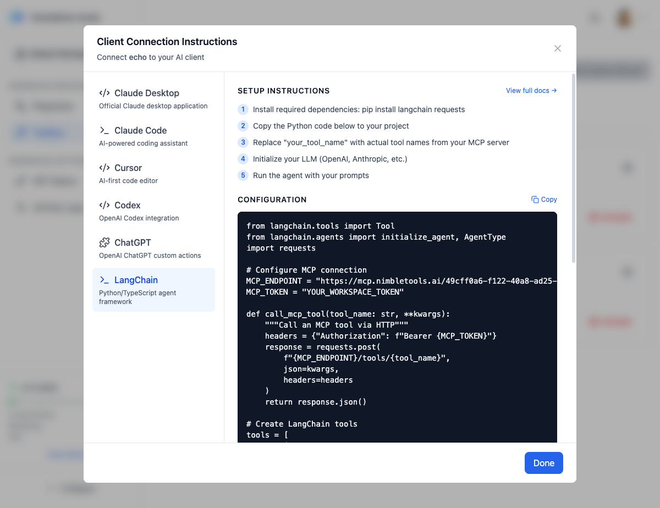
Task: Click the SETUP INSTRUCTIONS heading
Action: tap(284, 91)
